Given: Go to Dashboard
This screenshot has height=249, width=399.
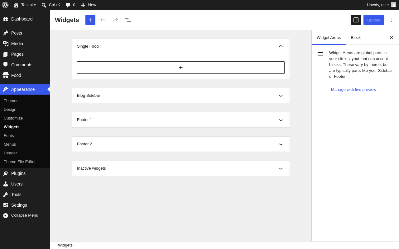Looking at the screenshot, I should pyautogui.click(x=25, y=19).
